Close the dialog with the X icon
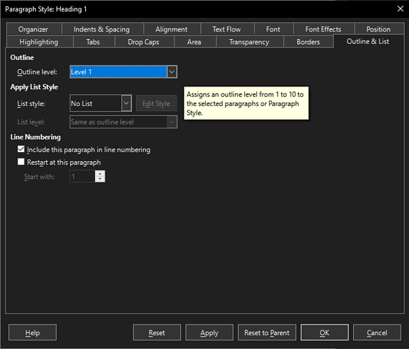The image size is (409, 349). (x=401, y=9)
